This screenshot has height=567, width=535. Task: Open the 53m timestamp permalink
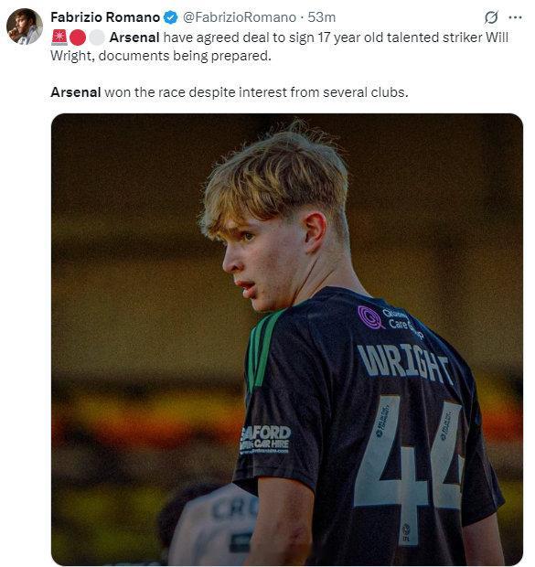[322, 17]
